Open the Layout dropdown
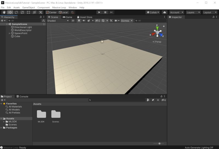 click(x=210, y=12)
